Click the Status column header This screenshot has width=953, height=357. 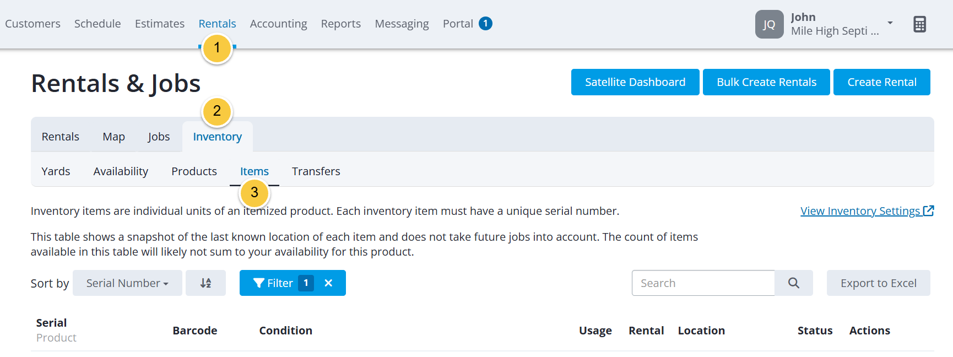click(x=815, y=331)
